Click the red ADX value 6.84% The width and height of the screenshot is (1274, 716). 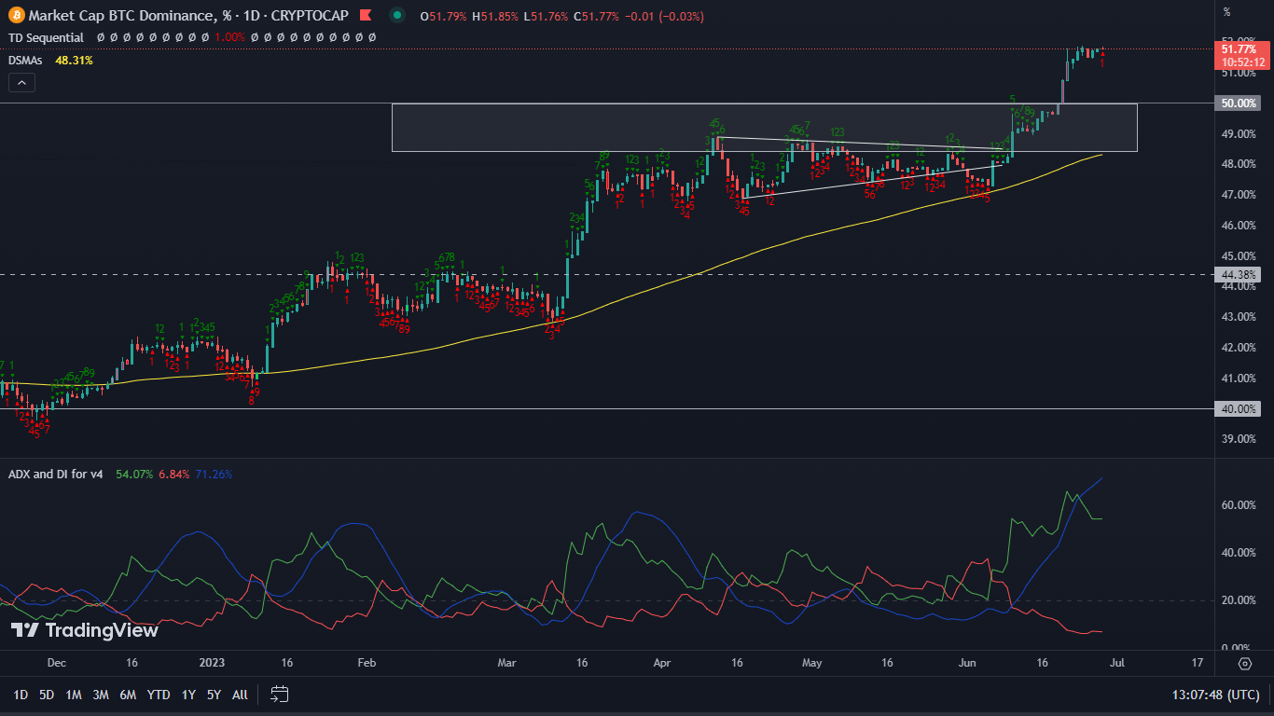pyautogui.click(x=174, y=474)
